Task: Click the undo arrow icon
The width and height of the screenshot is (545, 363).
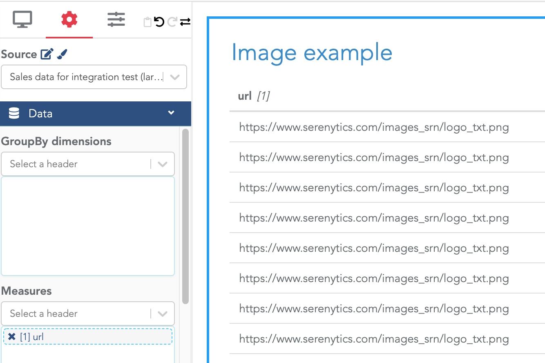Action: (x=159, y=22)
